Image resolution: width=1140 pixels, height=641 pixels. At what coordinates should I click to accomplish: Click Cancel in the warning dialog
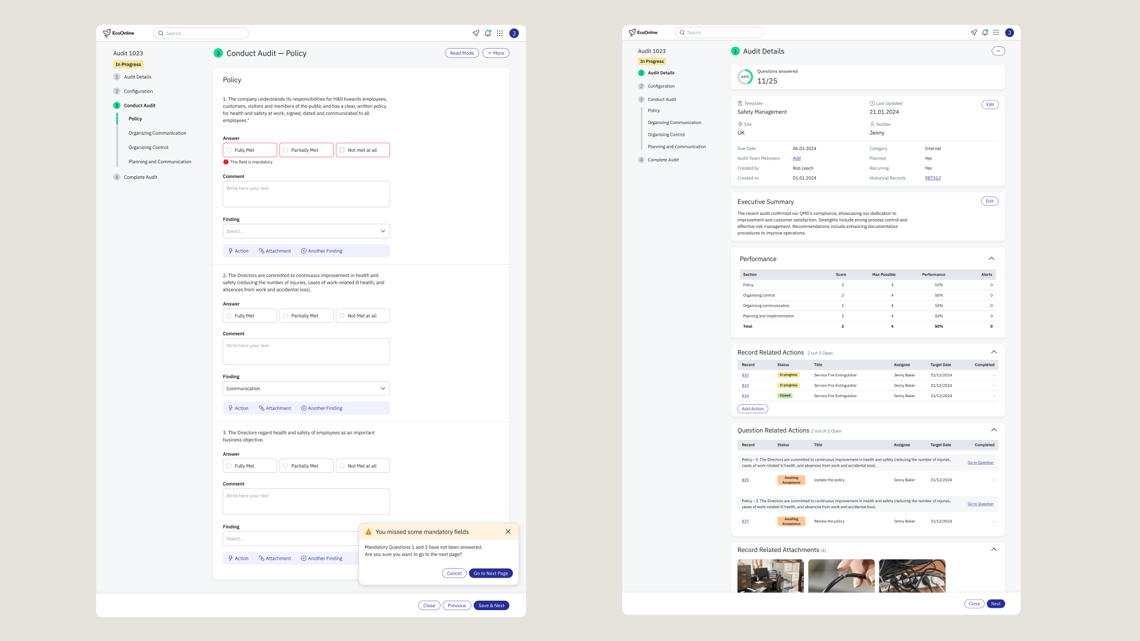(x=454, y=573)
